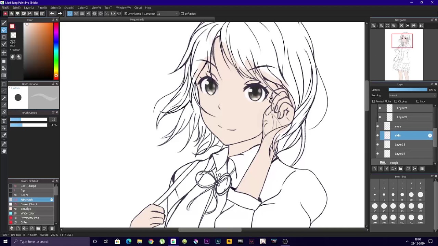
Task: Open the Window menu
Action: 123,8
